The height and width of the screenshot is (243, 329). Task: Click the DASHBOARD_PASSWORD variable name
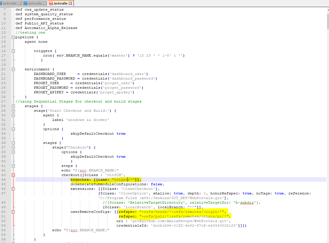[54, 79]
